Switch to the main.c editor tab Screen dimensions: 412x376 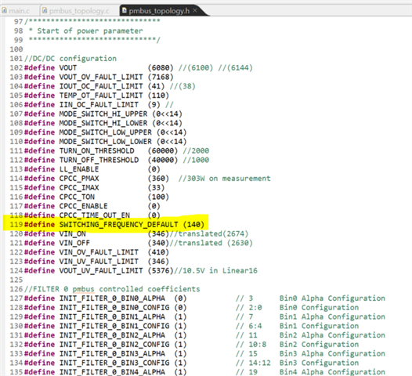19,11
